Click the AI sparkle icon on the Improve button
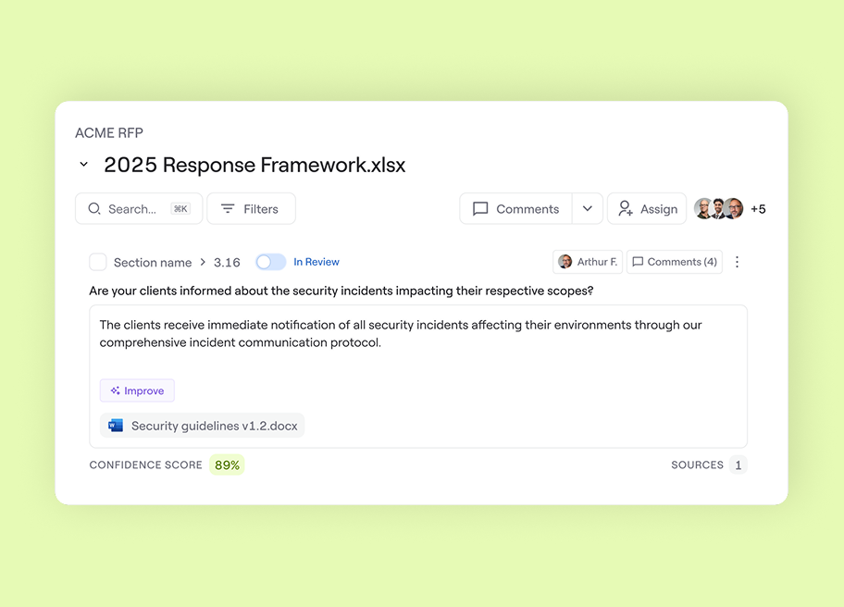This screenshot has width=844, height=607. point(114,390)
